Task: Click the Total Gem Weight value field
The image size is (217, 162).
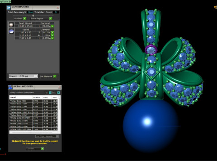Action: (30, 12)
